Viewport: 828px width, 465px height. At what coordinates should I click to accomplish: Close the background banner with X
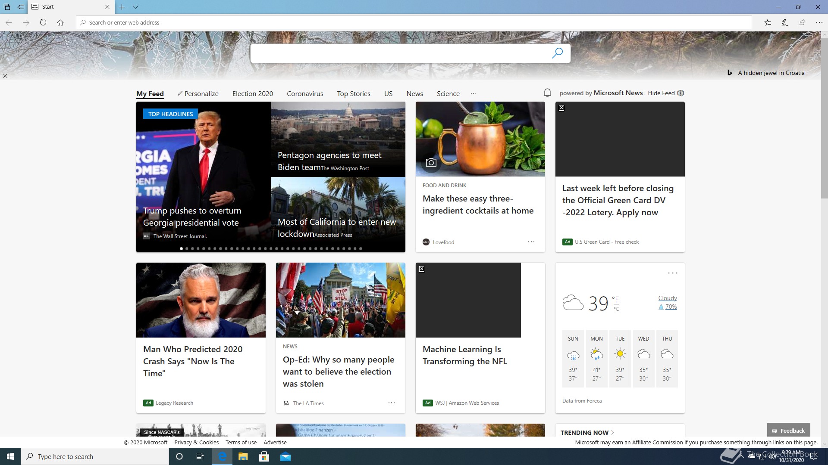click(x=5, y=76)
